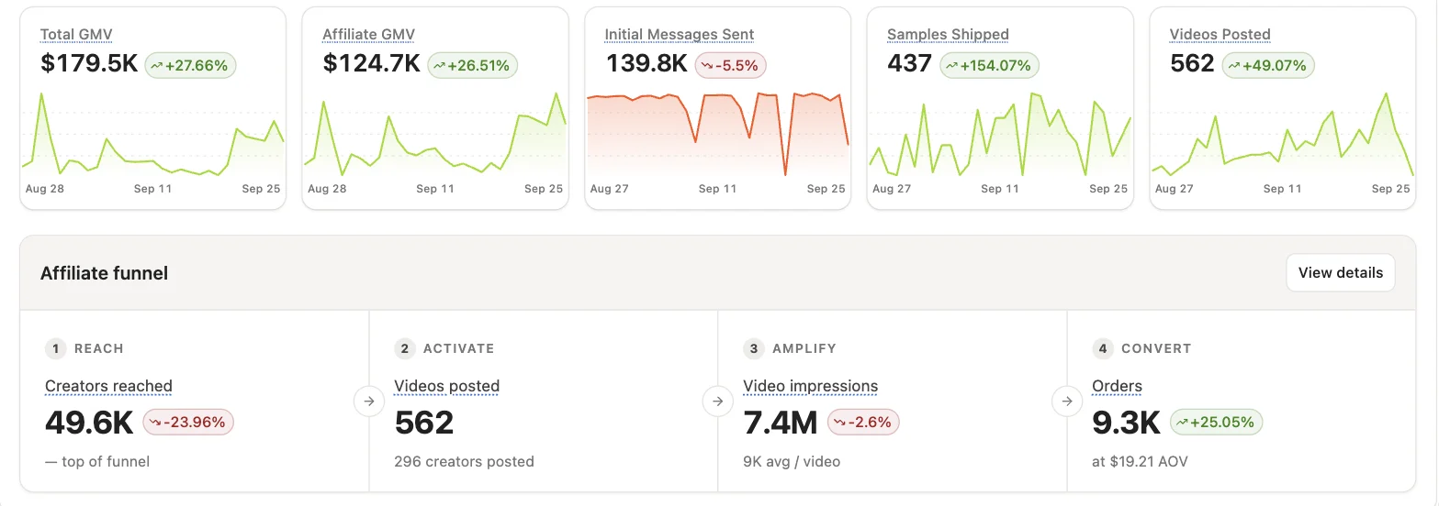Click the 437 samples shipped value

pyautogui.click(x=909, y=64)
